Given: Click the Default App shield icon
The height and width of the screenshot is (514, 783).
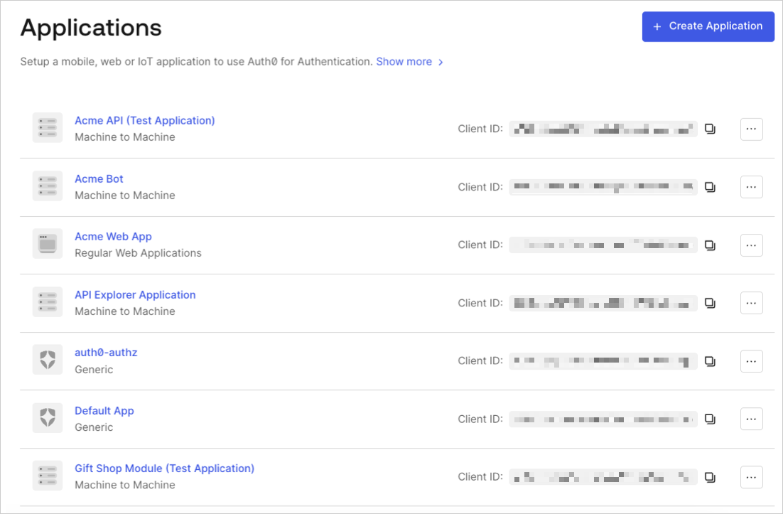Looking at the screenshot, I should coord(47,418).
